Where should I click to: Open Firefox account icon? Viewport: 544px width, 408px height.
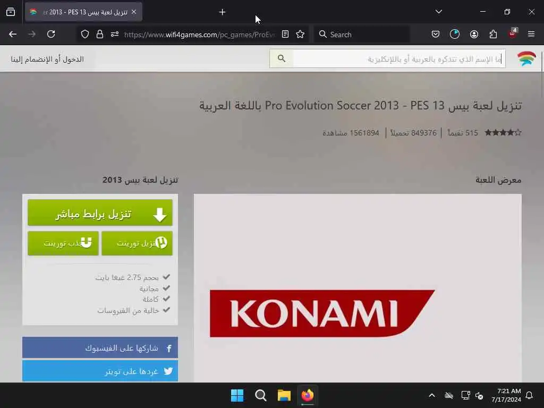click(474, 34)
